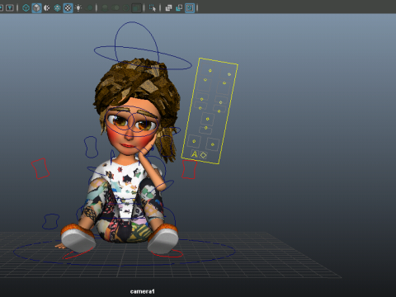
Task: Select the blue curve beside character's shoulder
Action: point(91,147)
